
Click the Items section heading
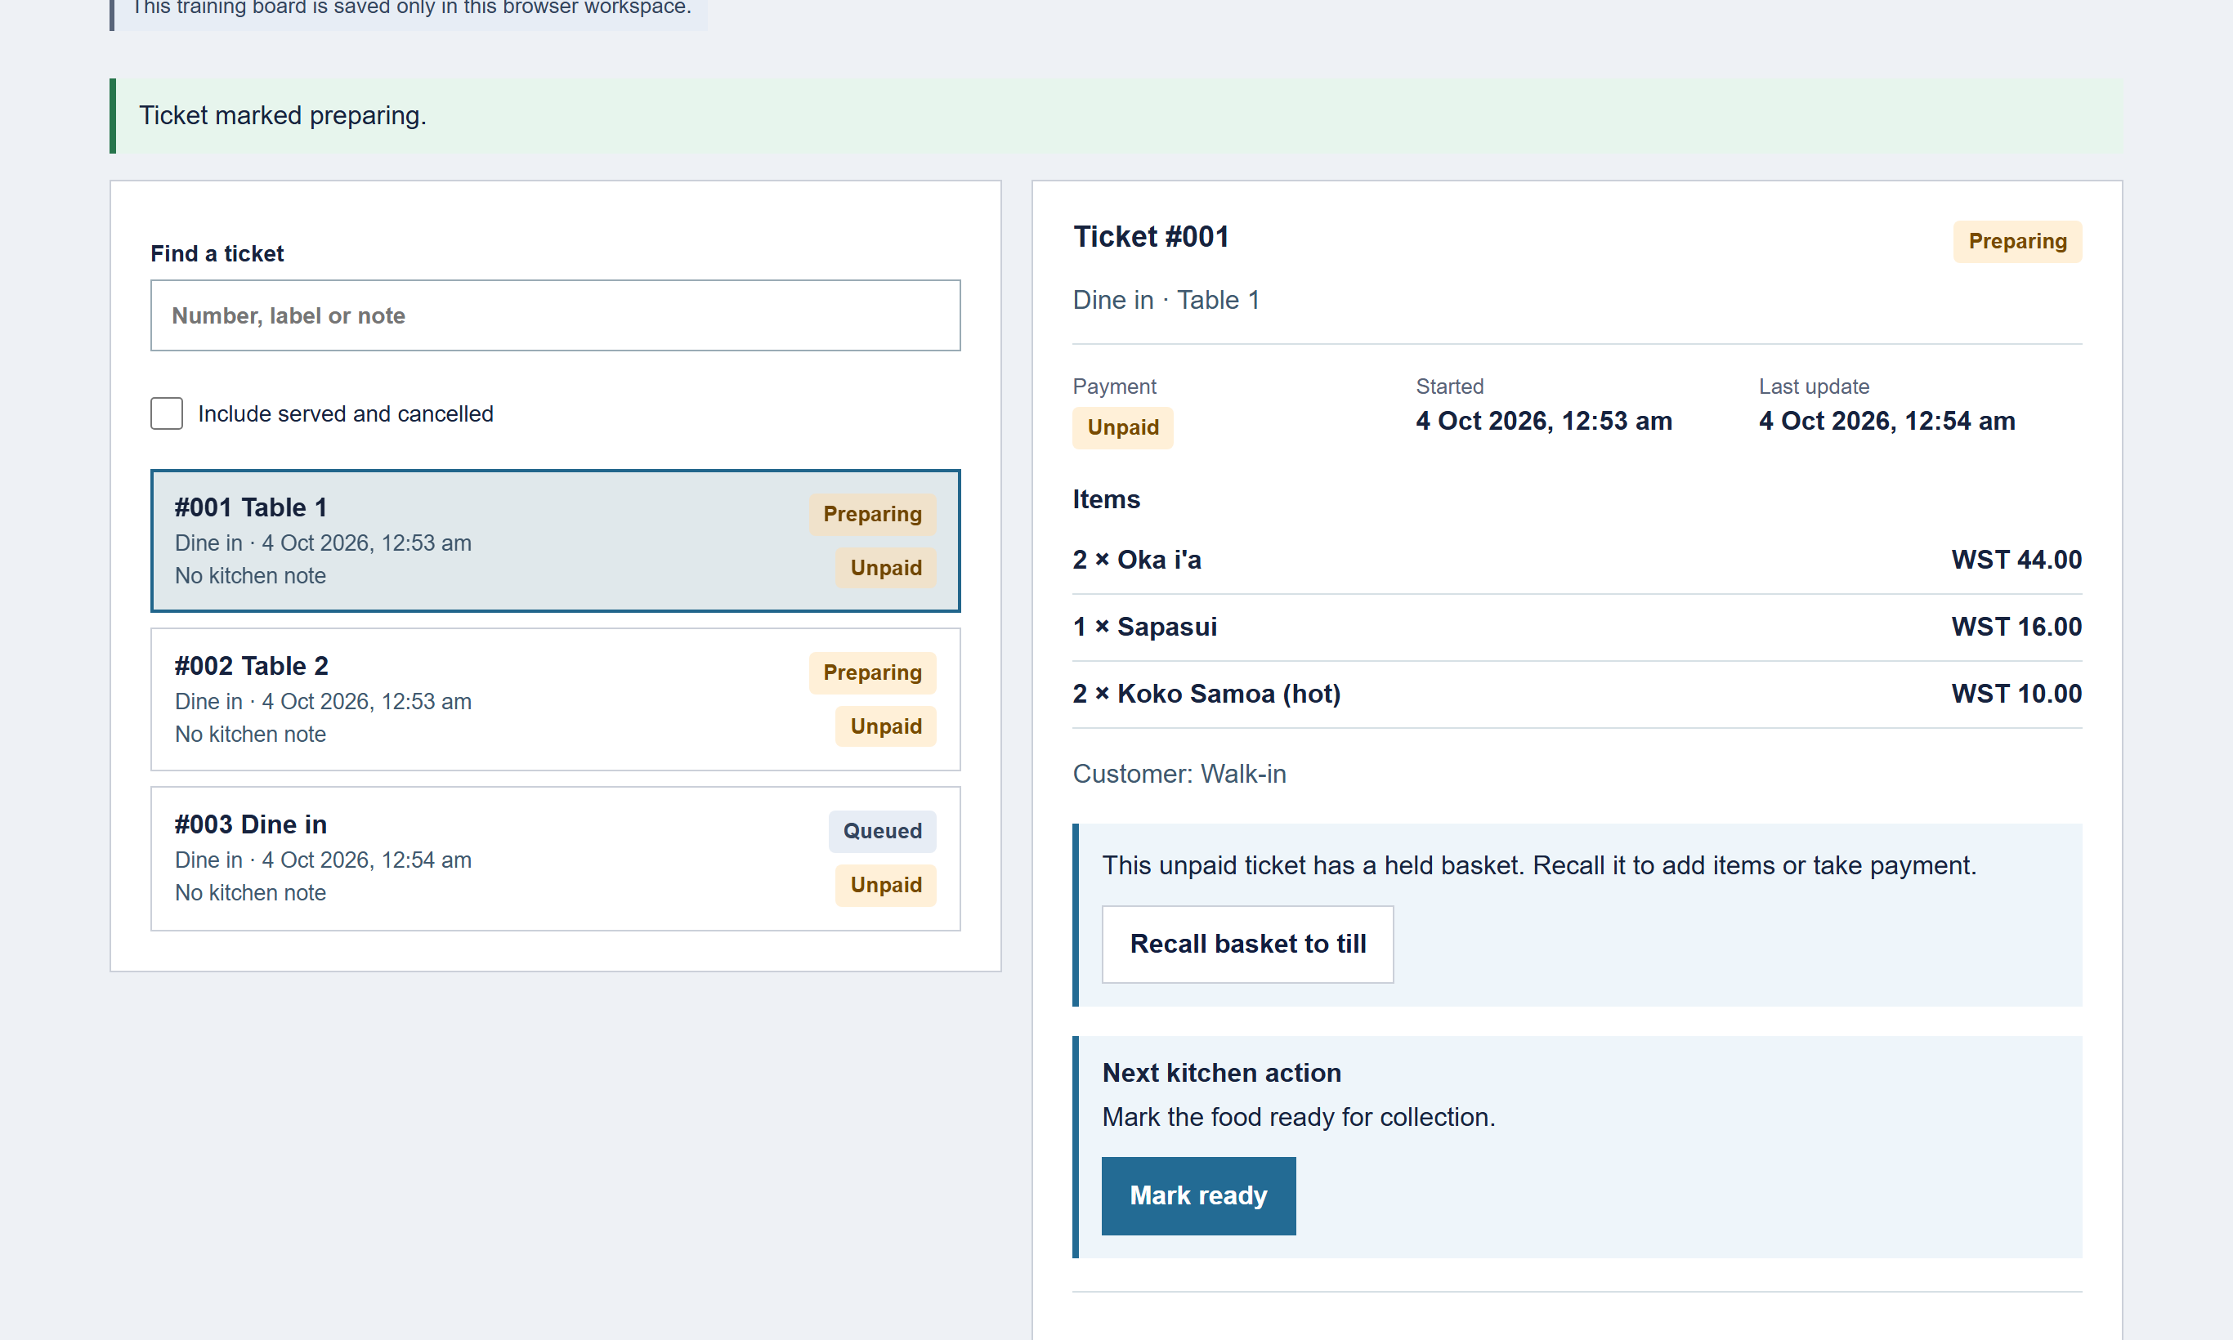(1106, 499)
